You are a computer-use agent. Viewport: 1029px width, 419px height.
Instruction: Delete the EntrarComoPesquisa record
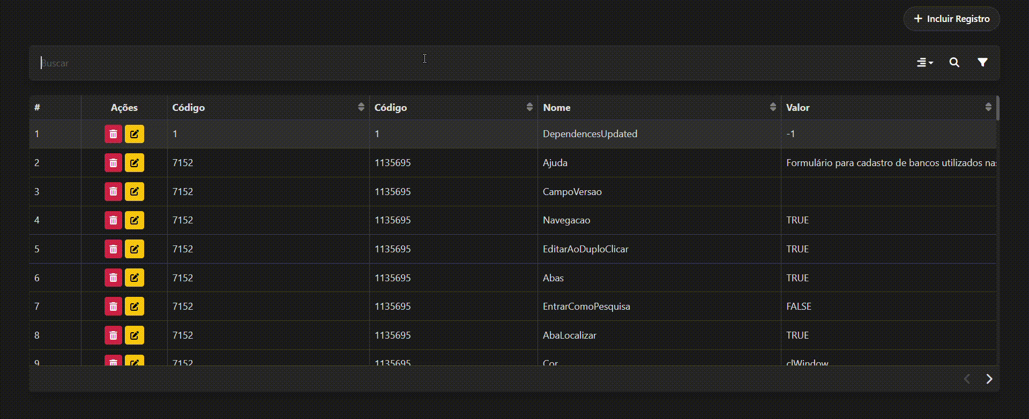(113, 306)
